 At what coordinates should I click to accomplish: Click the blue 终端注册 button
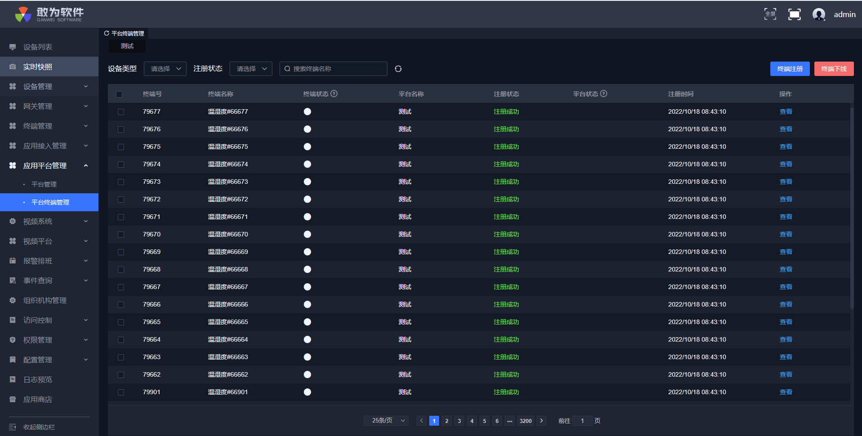(x=790, y=69)
